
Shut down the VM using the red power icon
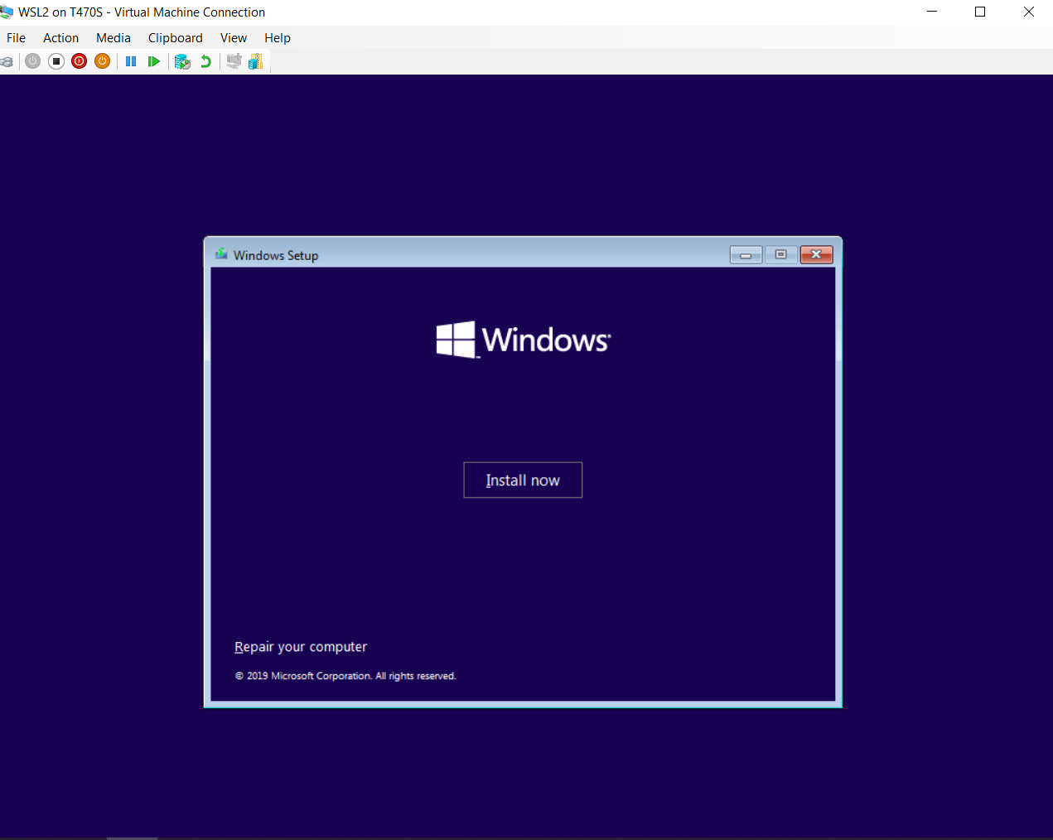(x=80, y=61)
